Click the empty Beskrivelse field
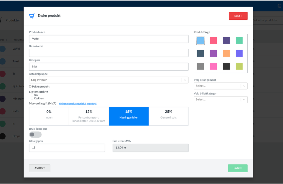283x184 pixels. pyautogui.click(x=109, y=53)
